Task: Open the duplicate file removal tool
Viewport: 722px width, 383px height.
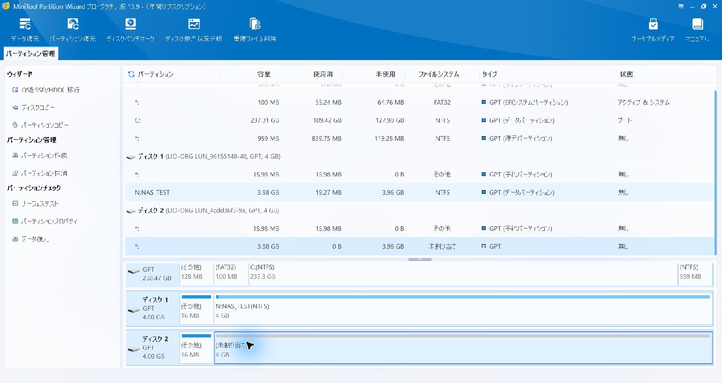Action: (x=255, y=30)
